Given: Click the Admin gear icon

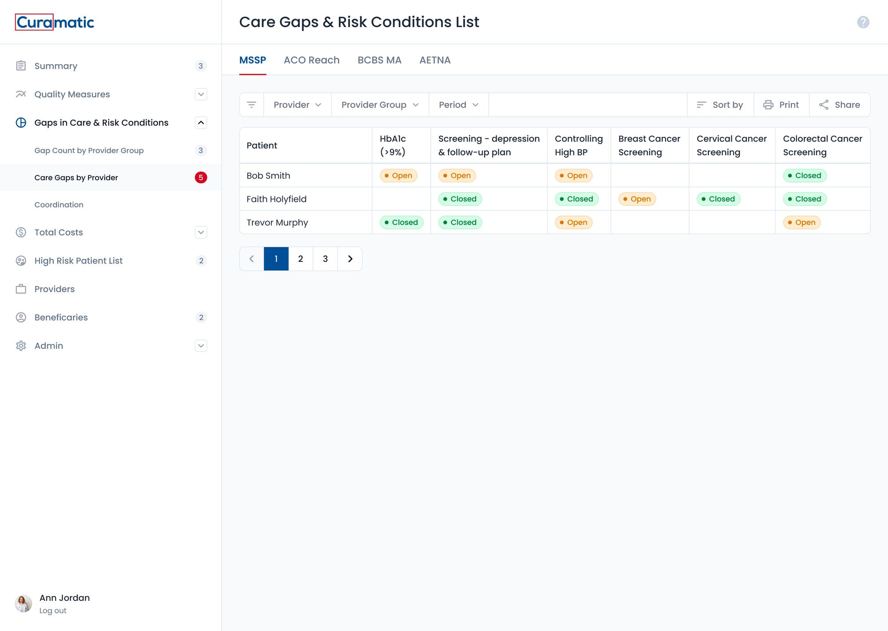Looking at the screenshot, I should (21, 346).
